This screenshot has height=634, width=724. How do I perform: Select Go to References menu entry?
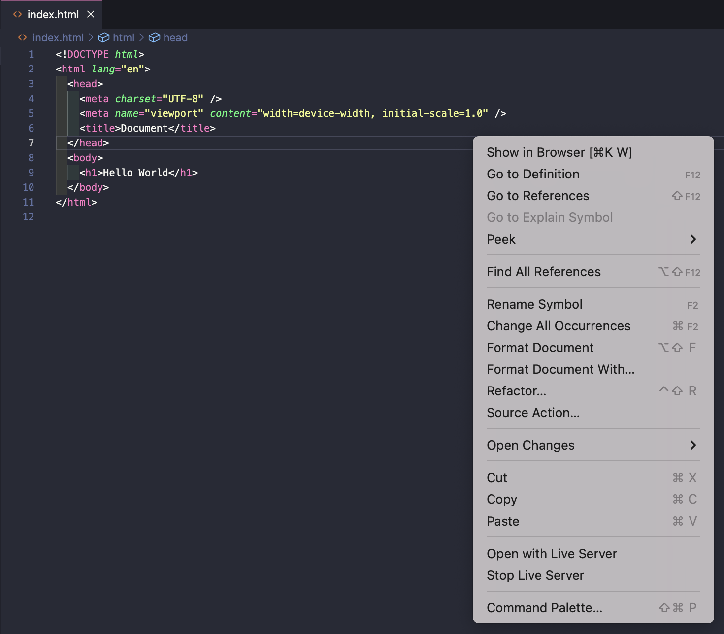(538, 196)
